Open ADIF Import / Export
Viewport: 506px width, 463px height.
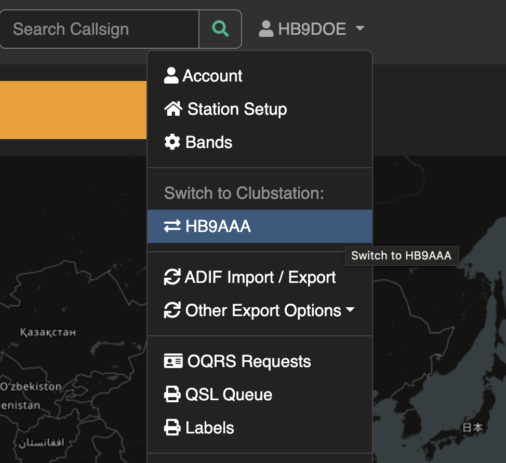tap(260, 277)
